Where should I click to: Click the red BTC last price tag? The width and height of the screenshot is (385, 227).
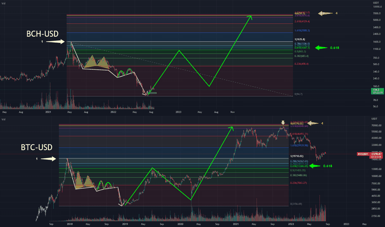click(376, 155)
